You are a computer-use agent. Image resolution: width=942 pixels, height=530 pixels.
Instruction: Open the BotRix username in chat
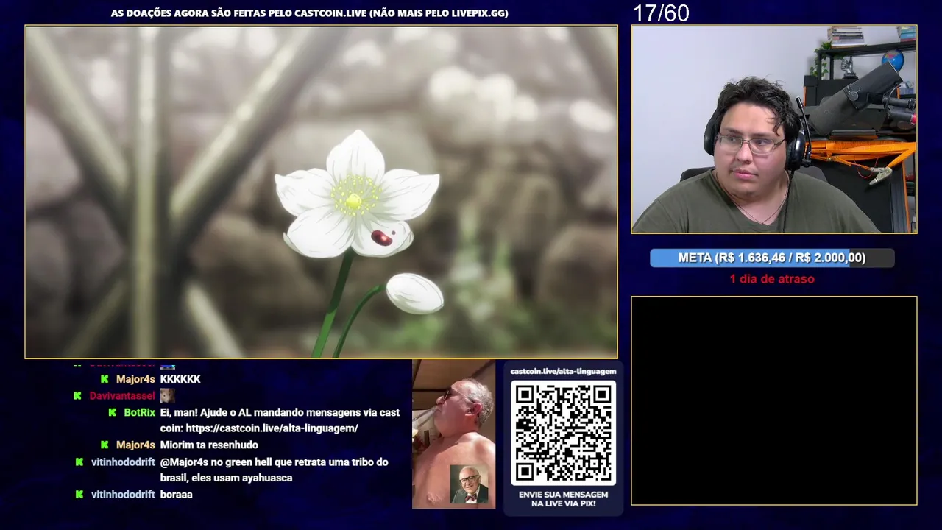coord(139,413)
